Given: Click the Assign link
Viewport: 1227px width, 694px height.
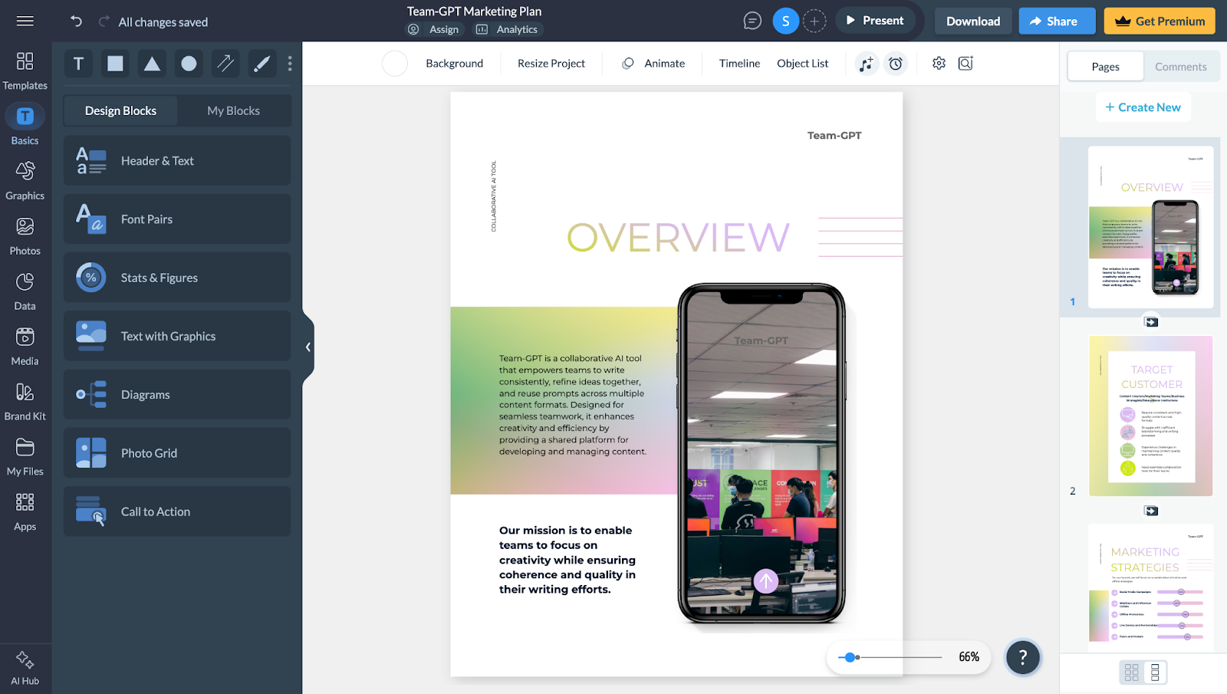Looking at the screenshot, I should pos(435,29).
